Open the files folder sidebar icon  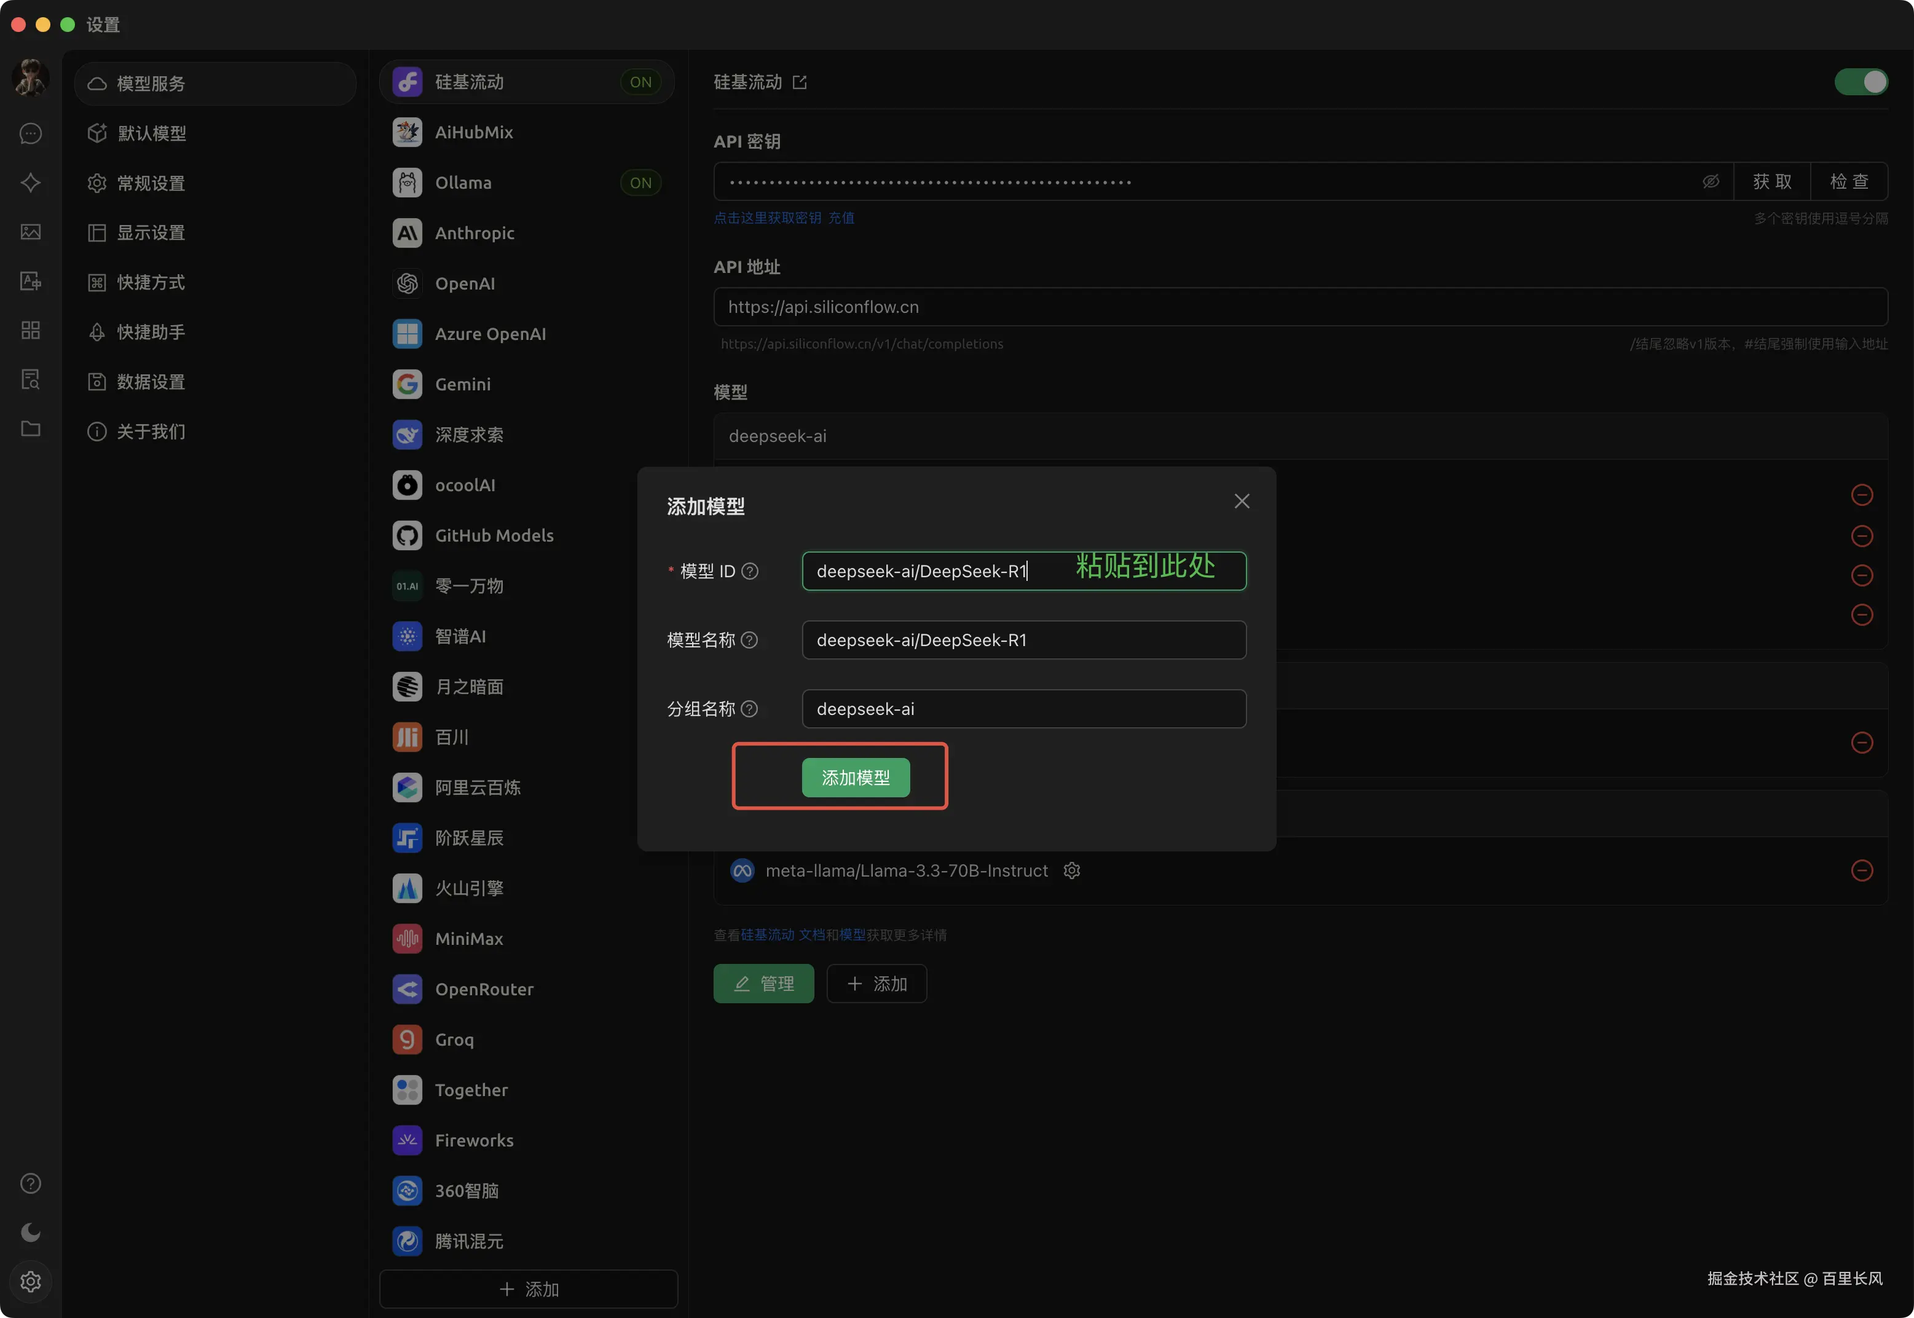pos(31,428)
